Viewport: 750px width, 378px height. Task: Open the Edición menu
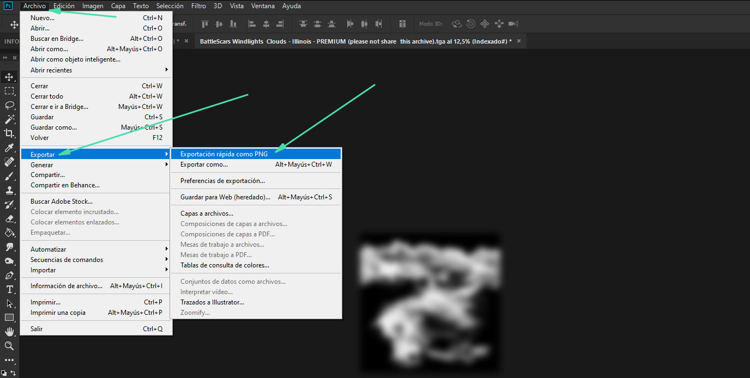pos(64,6)
